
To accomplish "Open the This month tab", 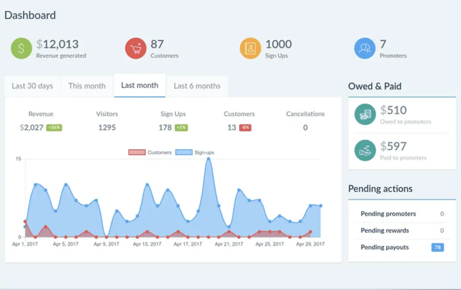I will click(x=86, y=86).
